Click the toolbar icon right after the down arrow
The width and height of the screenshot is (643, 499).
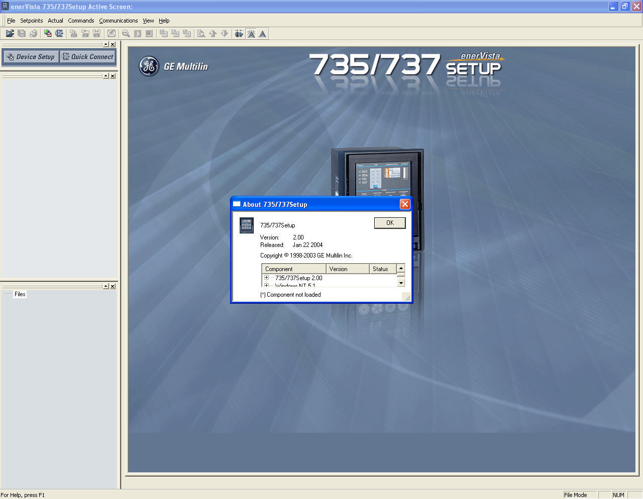pos(239,34)
